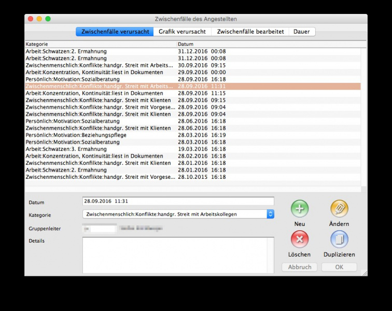Click the list's vertical scrollbar
This screenshot has width=392, height=311.
pos(363,114)
